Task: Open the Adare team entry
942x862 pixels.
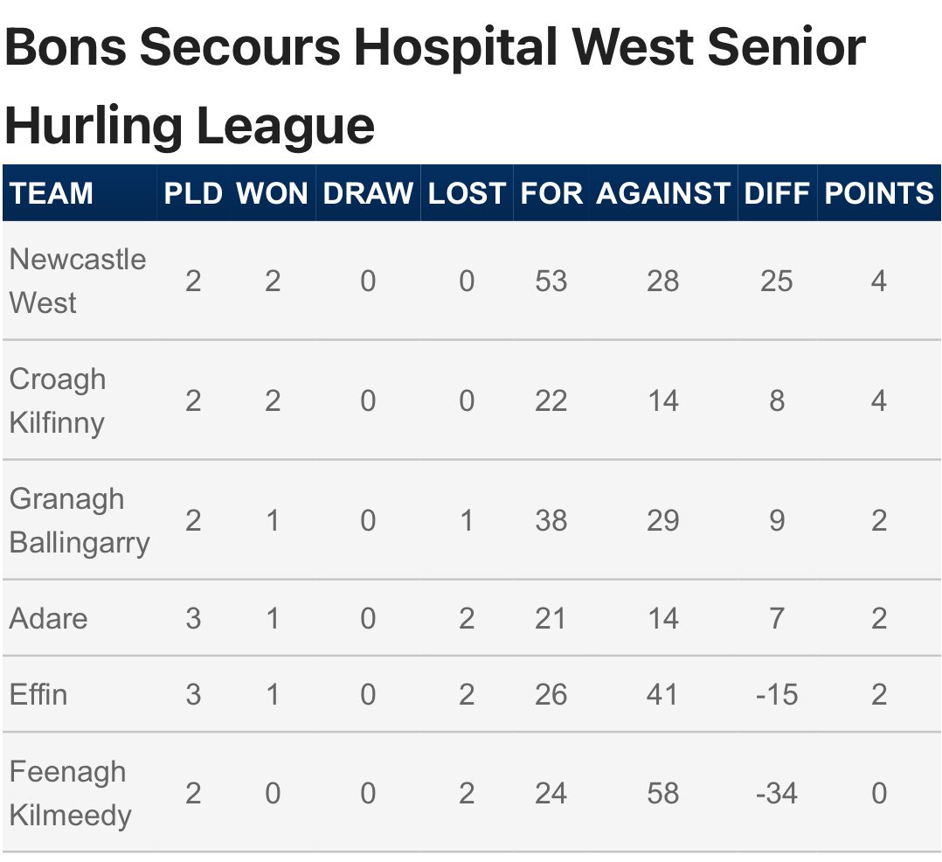Action: pyautogui.click(x=49, y=619)
